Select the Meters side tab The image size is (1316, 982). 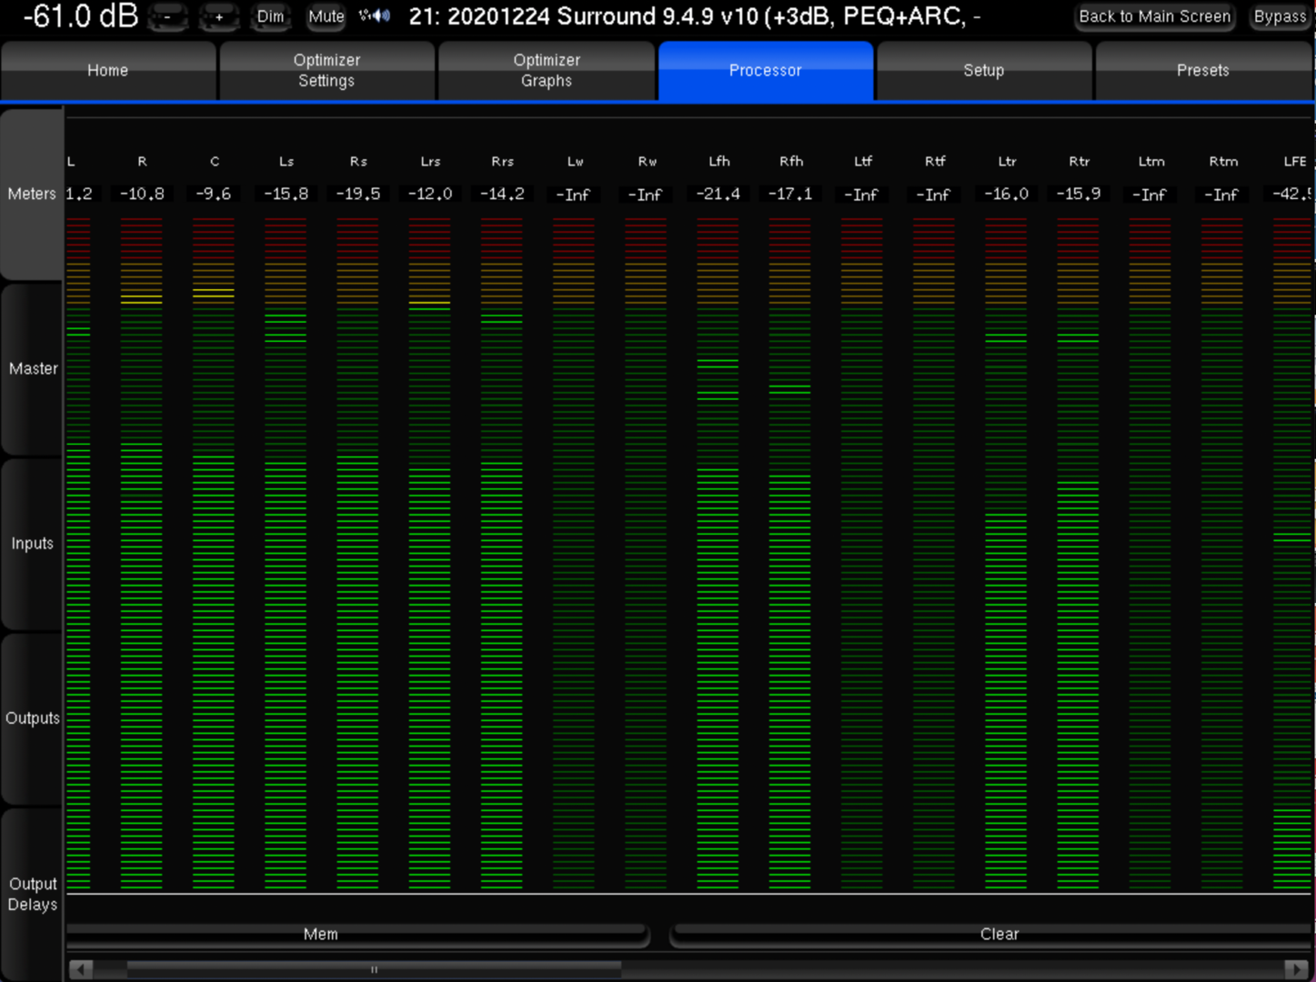[32, 194]
